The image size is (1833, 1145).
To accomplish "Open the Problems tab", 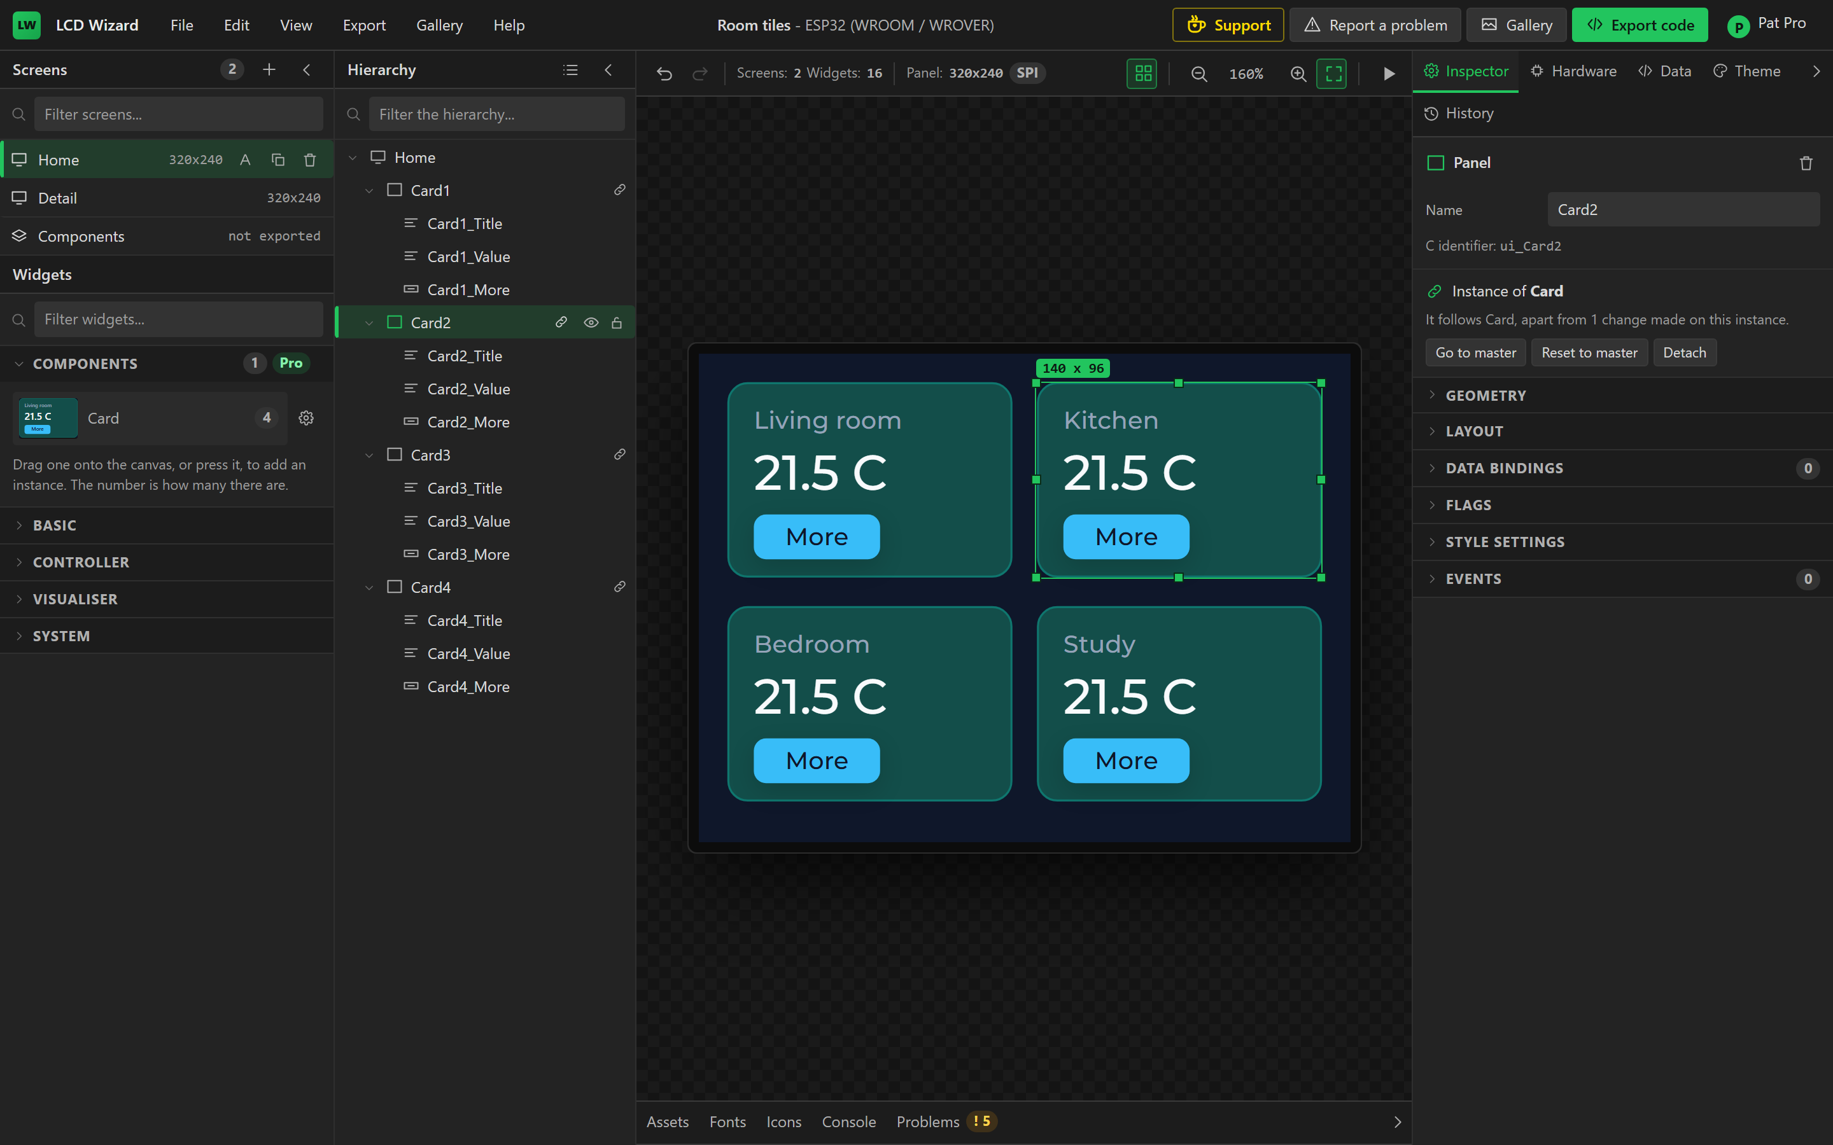I will [x=946, y=1121].
